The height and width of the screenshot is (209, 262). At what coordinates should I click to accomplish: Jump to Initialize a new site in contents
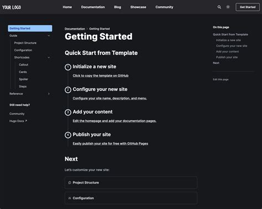point(228,40)
